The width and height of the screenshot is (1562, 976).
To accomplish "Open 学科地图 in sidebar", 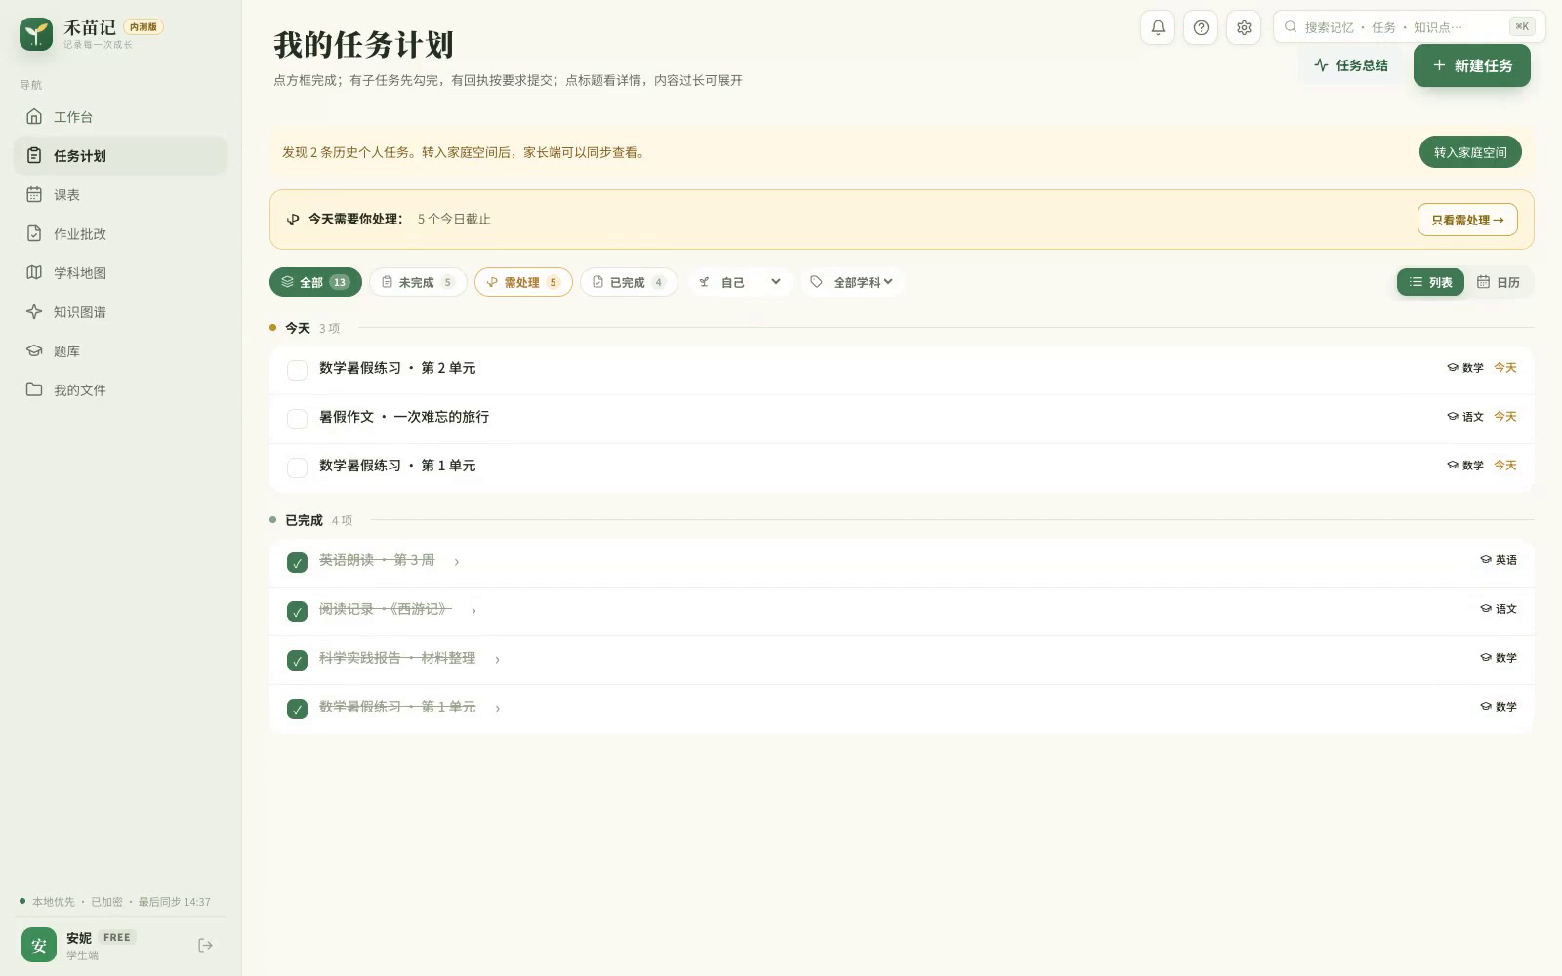I will pyautogui.click(x=120, y=273).
